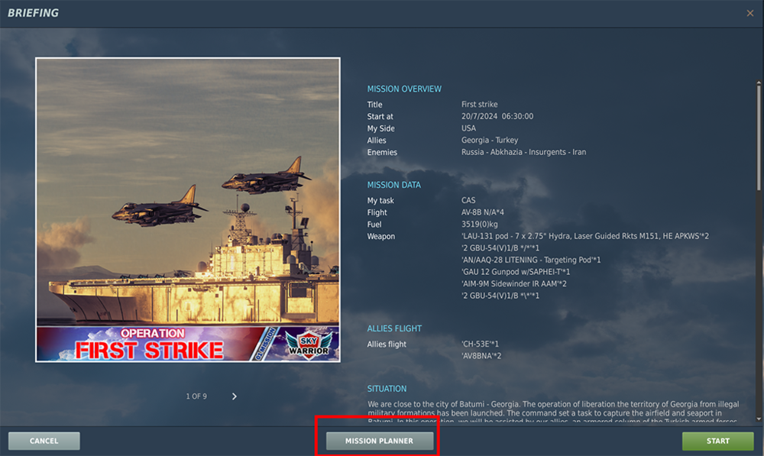Click the fuel value '3519(0)kg'

pyautogui.click(x=480, y=225)
